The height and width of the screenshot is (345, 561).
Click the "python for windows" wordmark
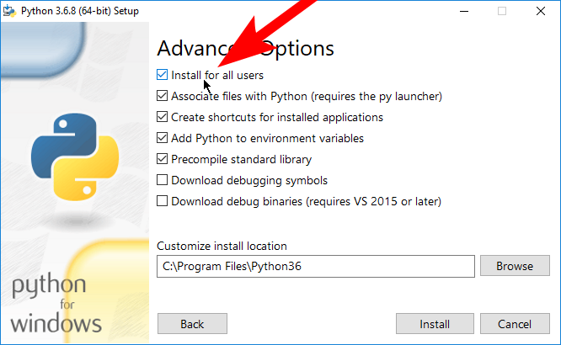pos(56,304)
